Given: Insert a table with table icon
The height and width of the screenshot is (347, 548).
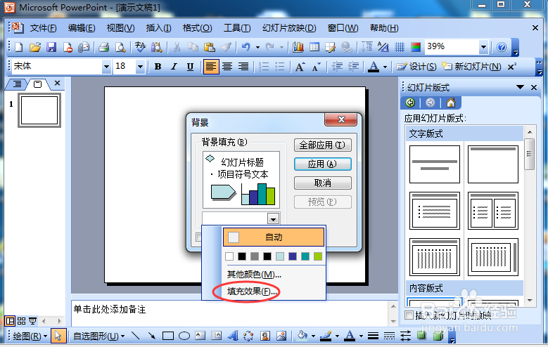Looking at the screenshot, I should pos(314,47).
